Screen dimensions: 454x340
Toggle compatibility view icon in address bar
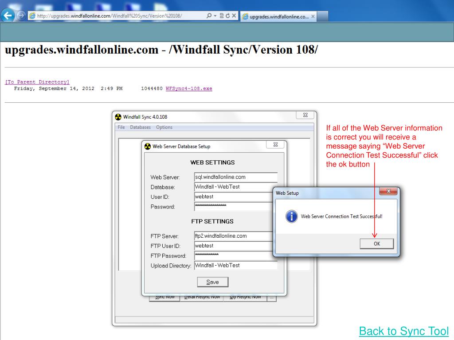tap(222, 15)
